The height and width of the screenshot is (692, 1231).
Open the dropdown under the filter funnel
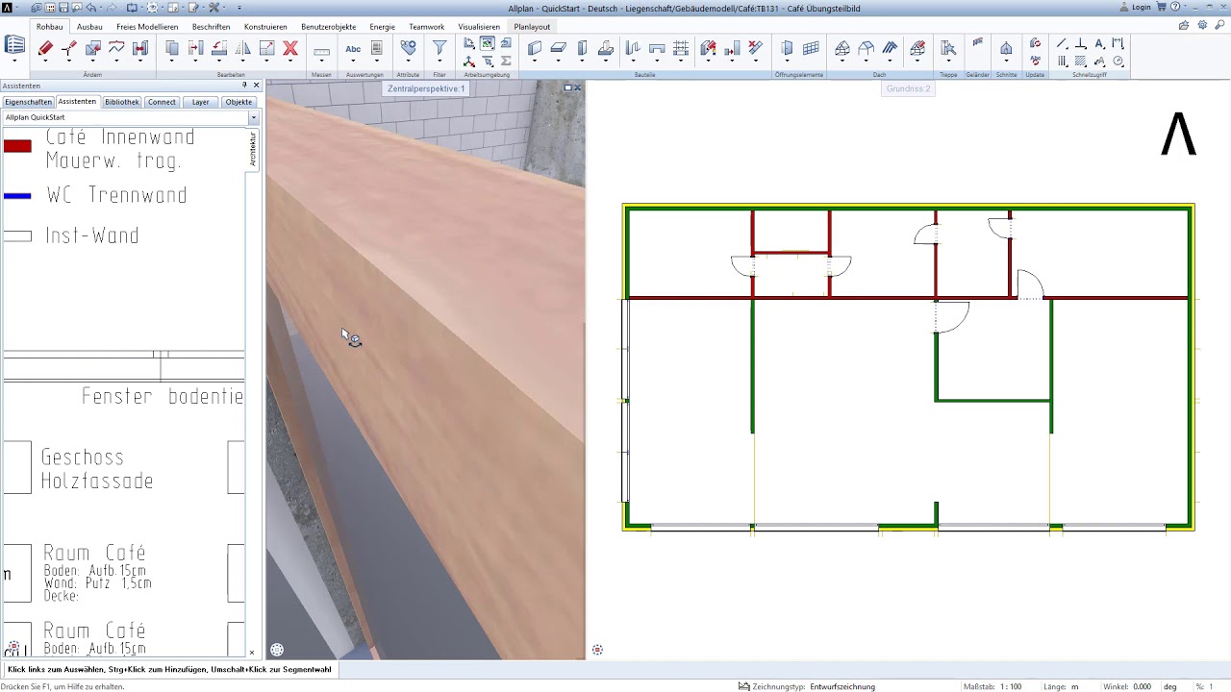pyautogui.click(x=440, y=62)
